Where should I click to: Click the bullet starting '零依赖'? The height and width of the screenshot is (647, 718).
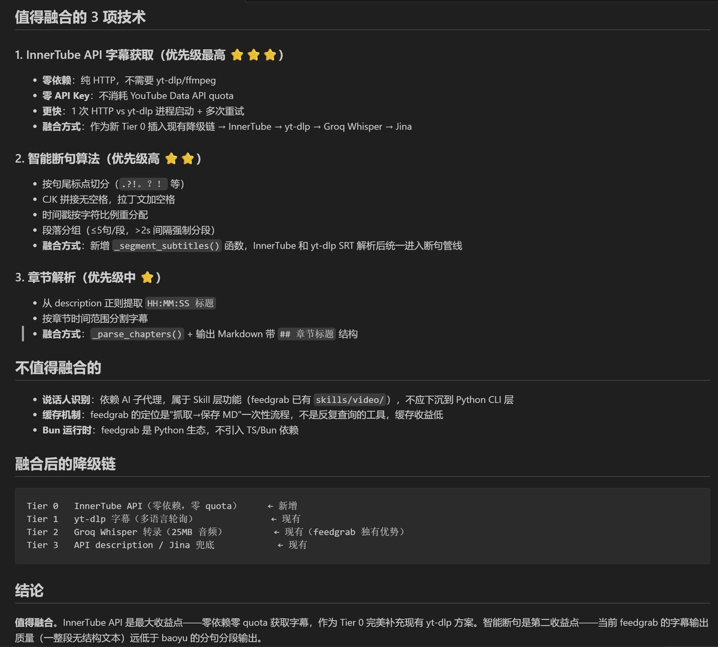[x=129, y=80]
